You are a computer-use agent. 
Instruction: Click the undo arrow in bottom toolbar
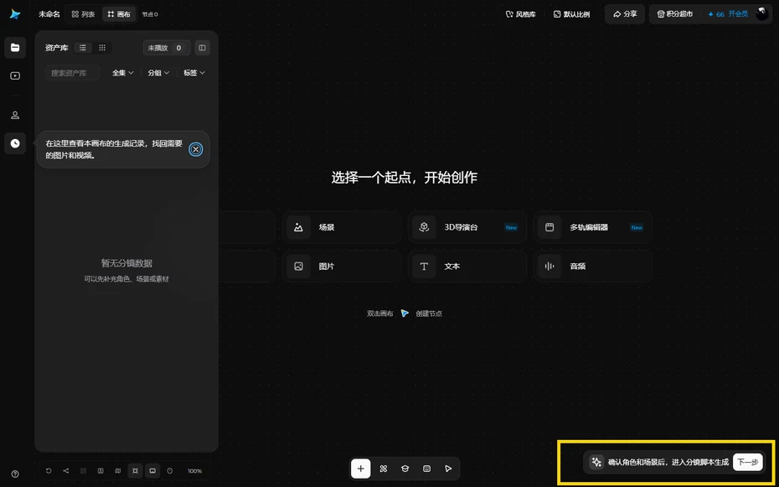49,470
